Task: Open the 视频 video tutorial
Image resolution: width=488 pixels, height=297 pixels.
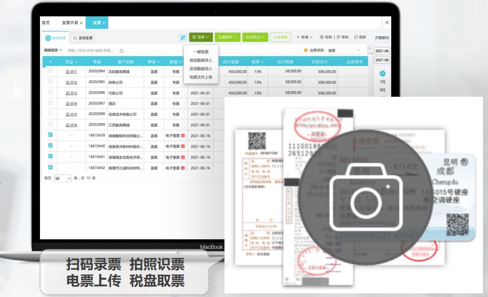Action: (x=326, y=37)
